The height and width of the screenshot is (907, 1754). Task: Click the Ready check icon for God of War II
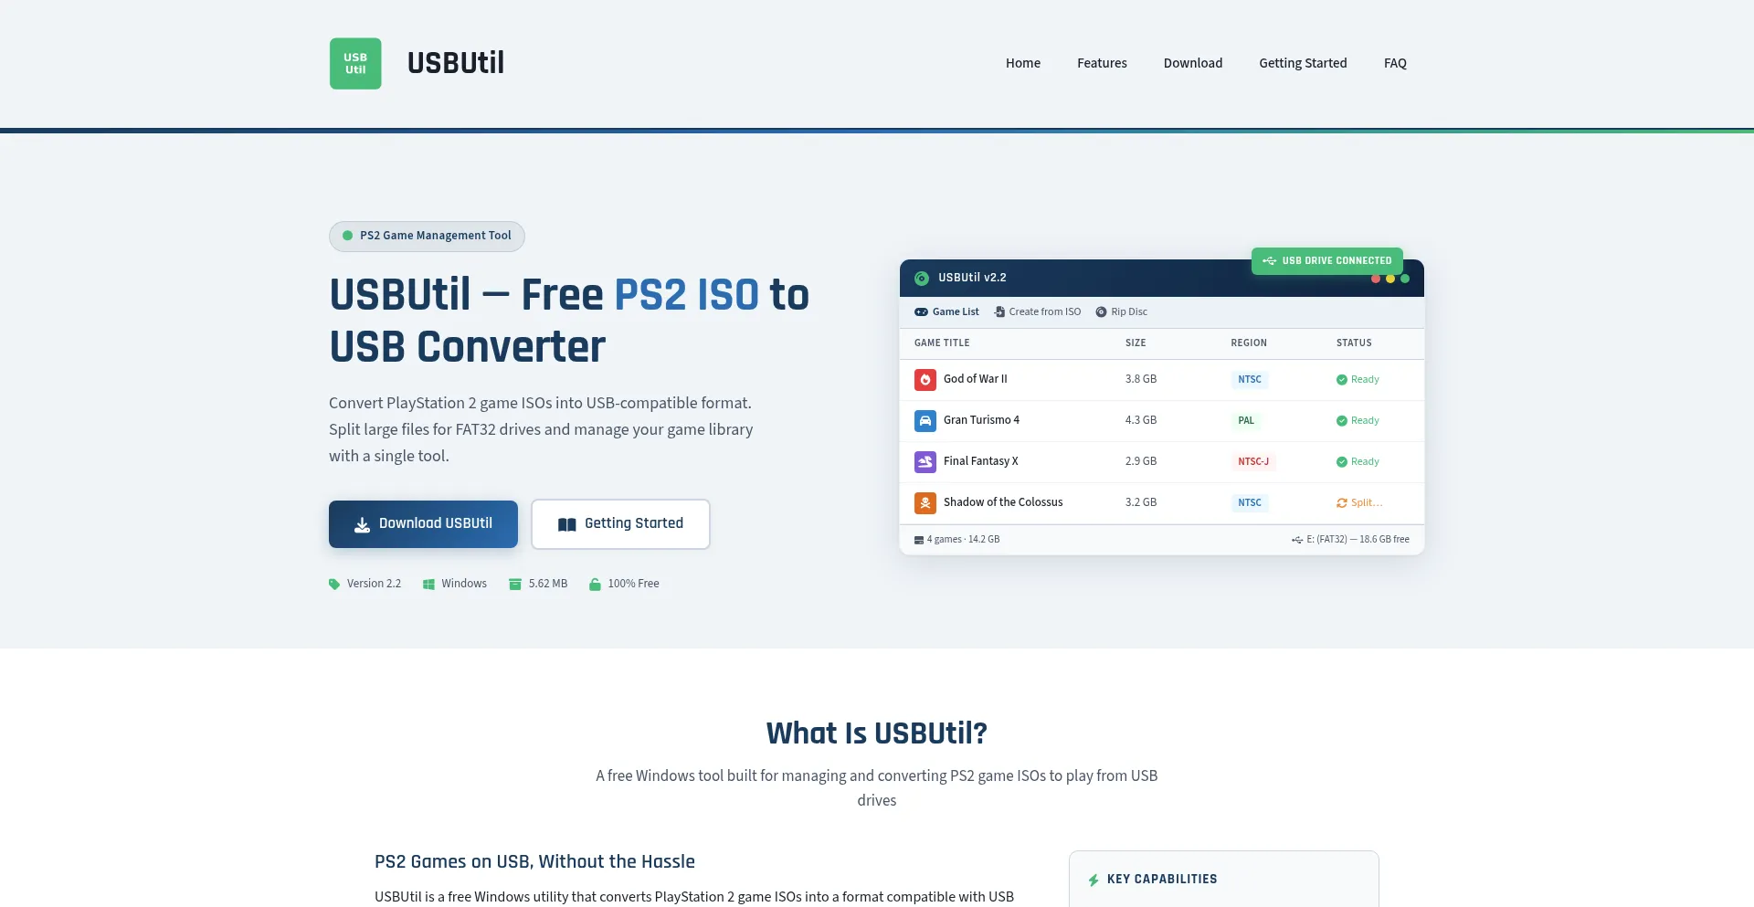coord(1342,380)
